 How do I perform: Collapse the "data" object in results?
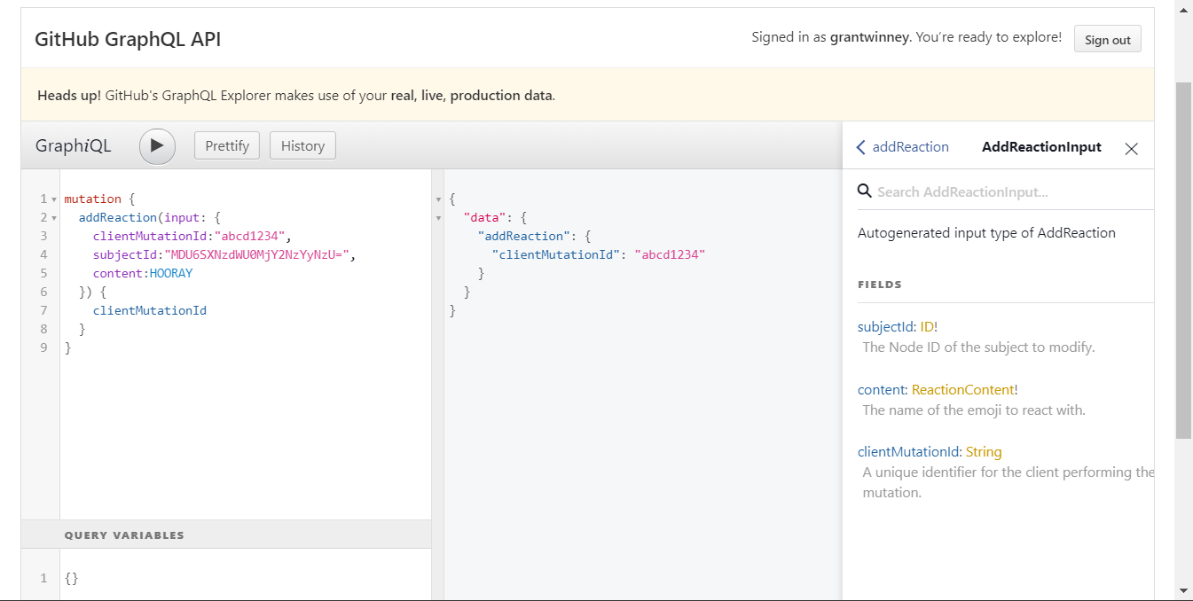(438, 218)
